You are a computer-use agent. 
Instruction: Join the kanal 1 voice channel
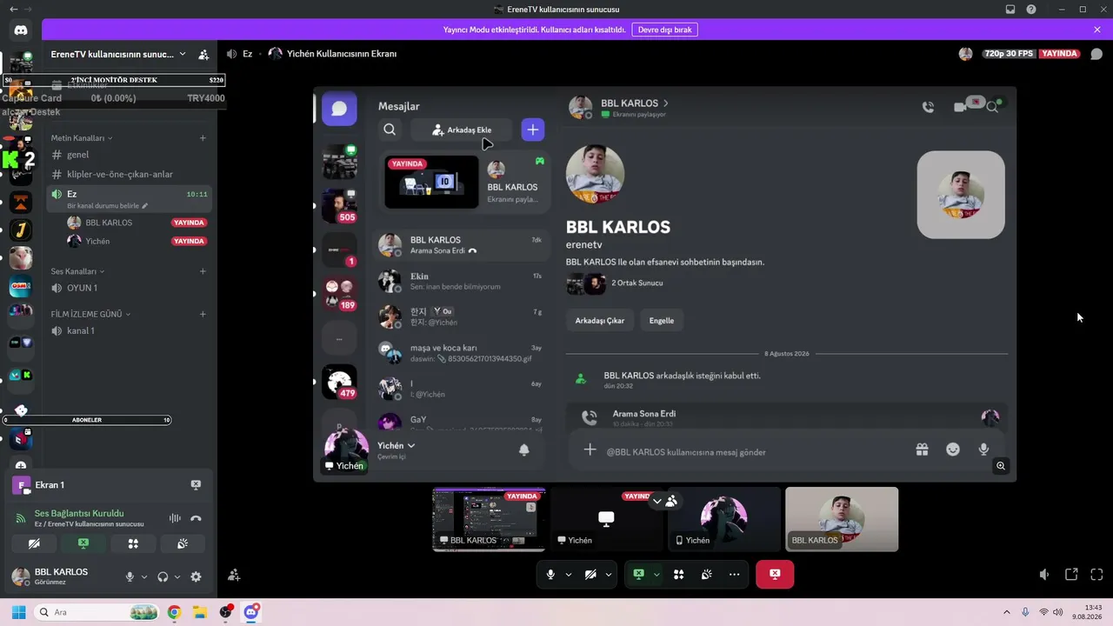point(129,330)
